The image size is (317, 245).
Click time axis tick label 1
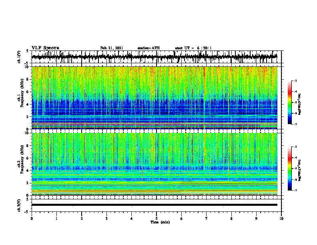click(x=56, y=219)
